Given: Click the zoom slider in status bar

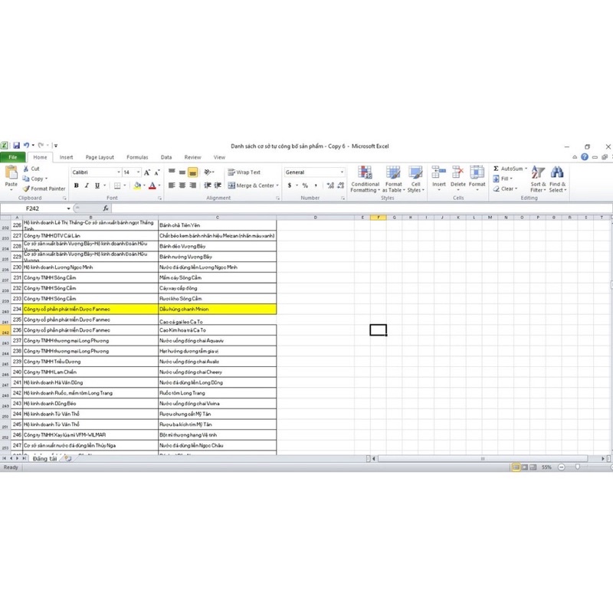Looking at the screenshot, I should tap(577, 467).
